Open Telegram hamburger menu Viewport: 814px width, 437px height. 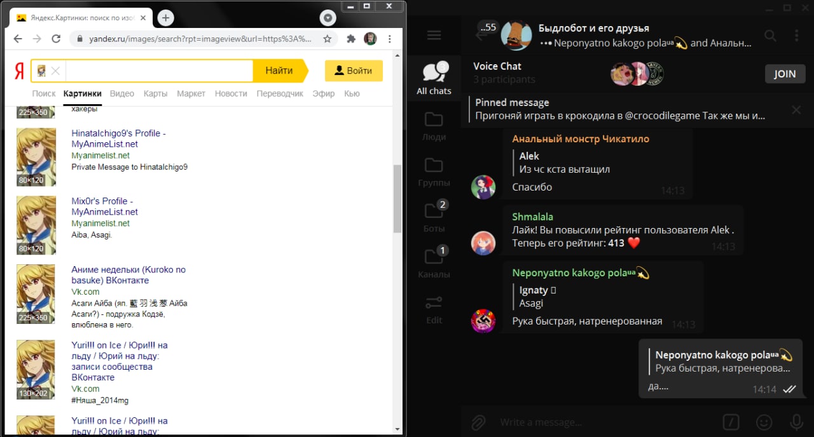coord(434,36)
